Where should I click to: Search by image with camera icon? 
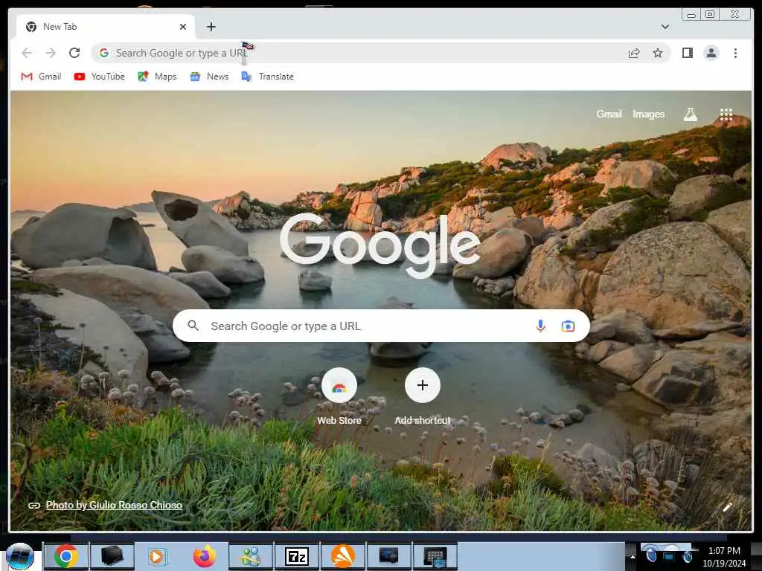coord(568,326)
